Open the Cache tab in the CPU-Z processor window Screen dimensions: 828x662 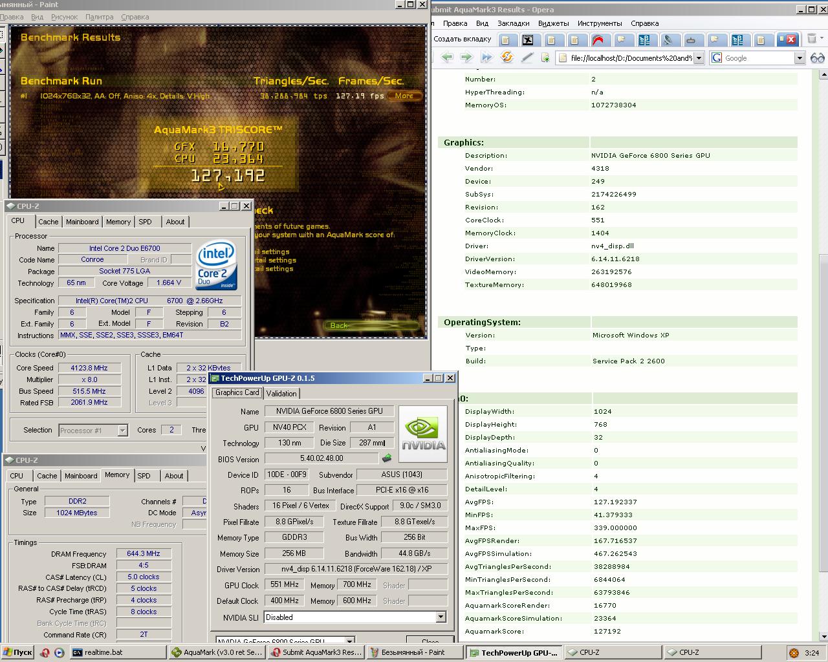(48, 221)
